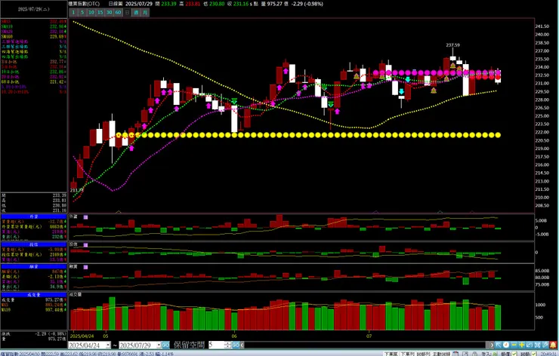Click the 成交量 blue panel header
This screenshot has height=356, width=559.
click(x=34, y=295)
